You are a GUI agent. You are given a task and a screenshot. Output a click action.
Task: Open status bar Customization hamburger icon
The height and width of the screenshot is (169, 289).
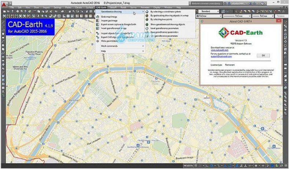click(286, 166)
